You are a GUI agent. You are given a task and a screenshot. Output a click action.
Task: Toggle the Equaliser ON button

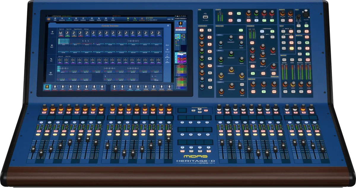241,30
